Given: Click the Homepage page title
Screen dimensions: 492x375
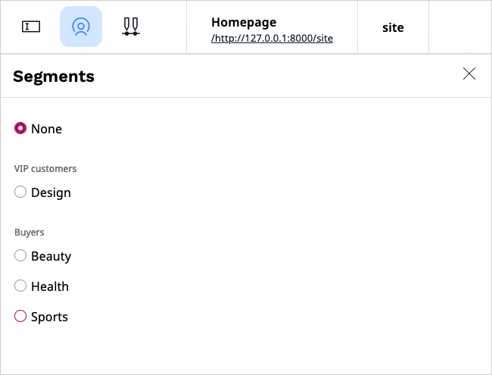Looking at the screenshot, I should pos(244,22).
